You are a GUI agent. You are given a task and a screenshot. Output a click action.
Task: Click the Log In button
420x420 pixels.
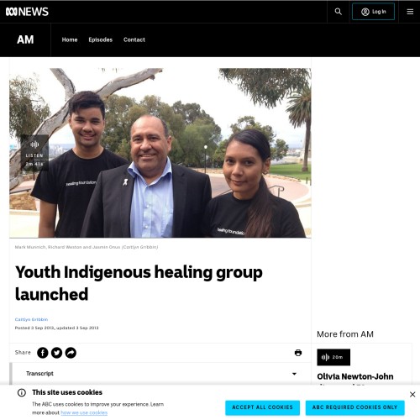coord(373,12)
